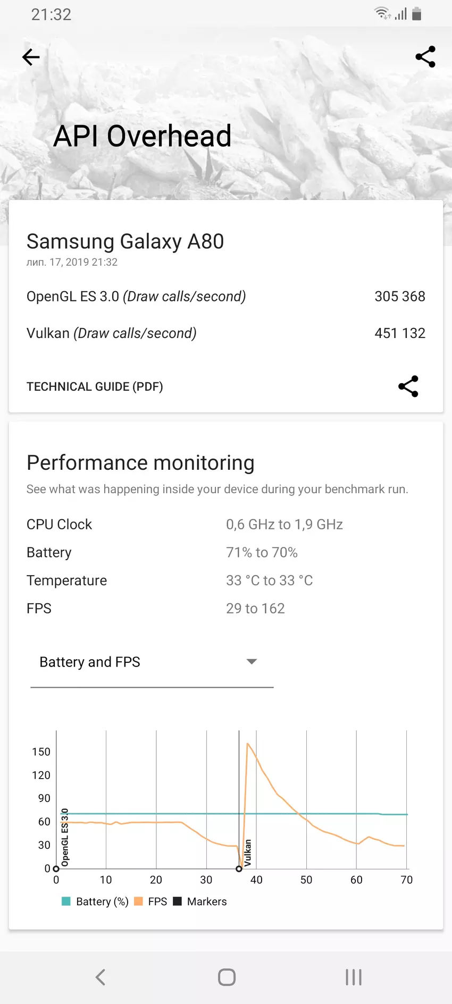Open recent apps navigation button

[353, 977]
